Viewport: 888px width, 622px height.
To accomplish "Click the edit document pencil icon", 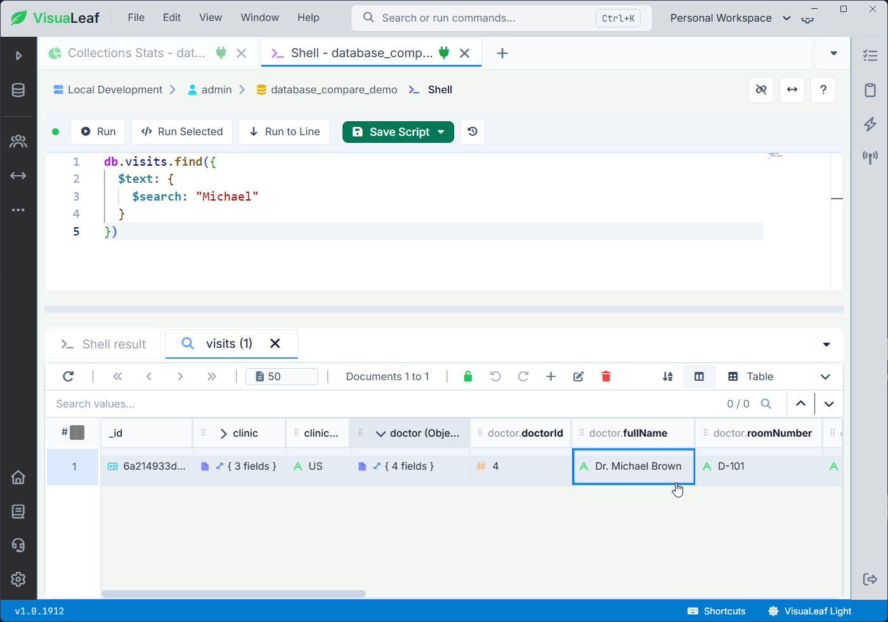I will click(578, 376).
